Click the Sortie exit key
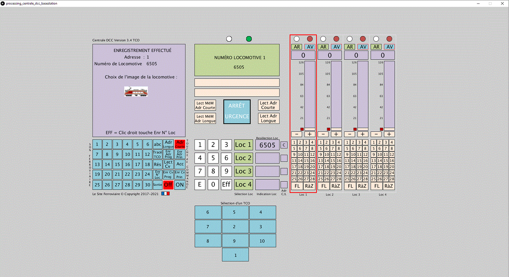This screenshot has height=277, width=509. tap(158, 184)
